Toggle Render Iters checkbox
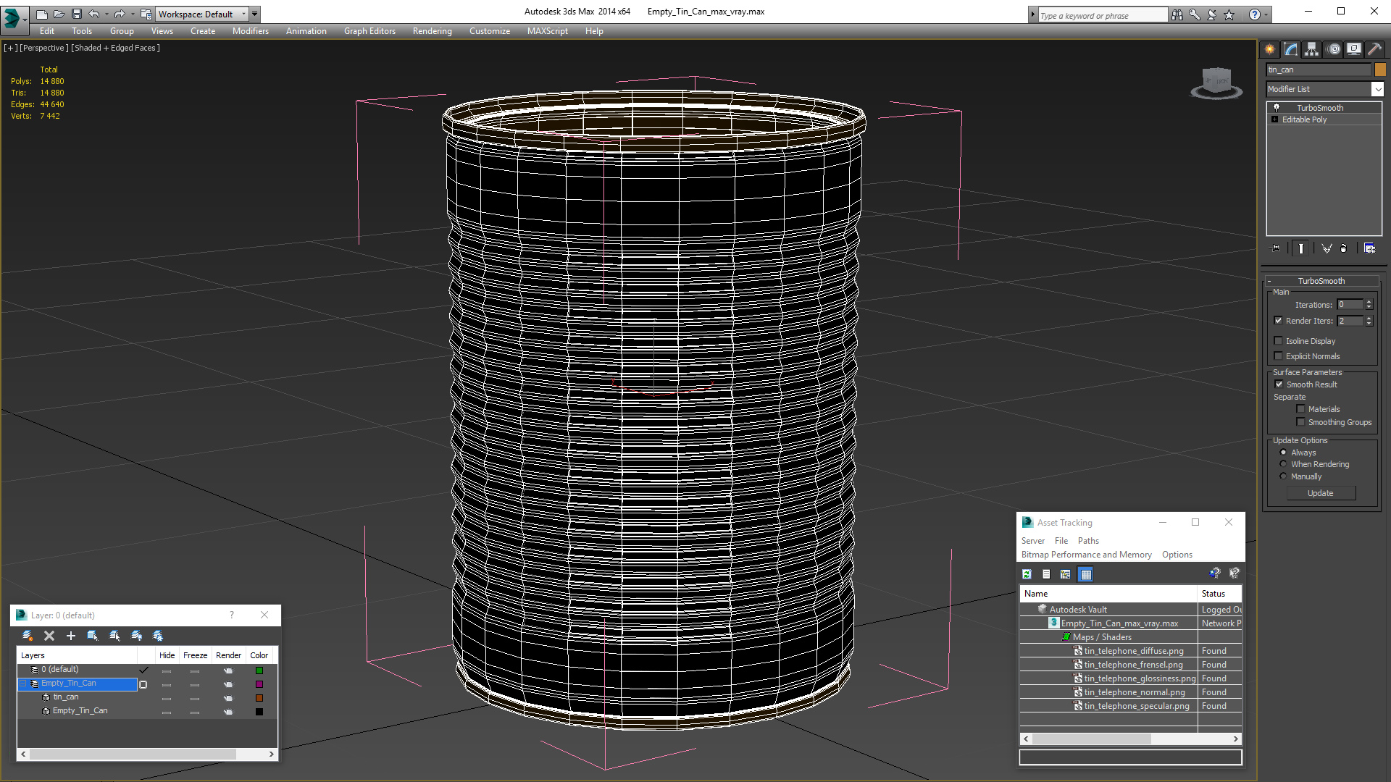 click(x=1279, y=321)
